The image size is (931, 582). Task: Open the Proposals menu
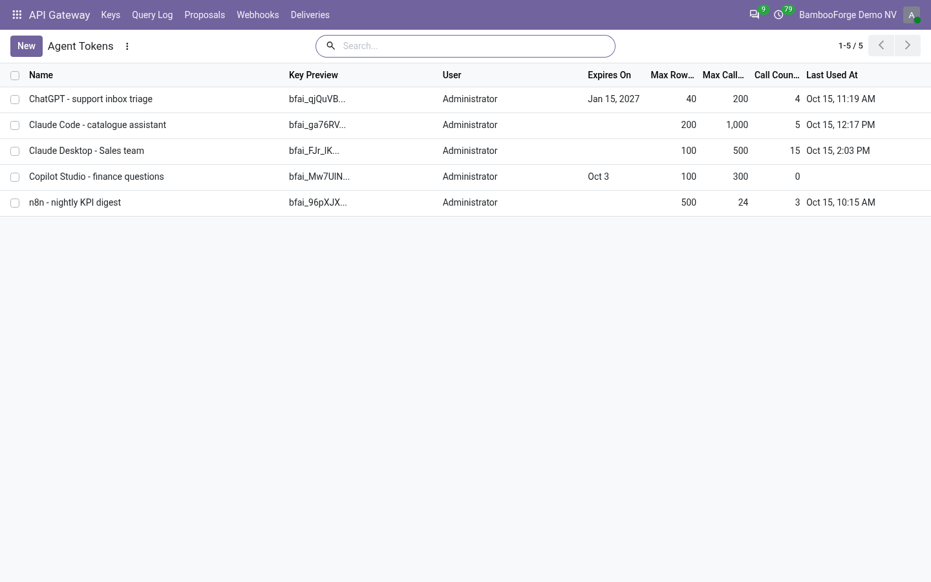tap(204, 15)
